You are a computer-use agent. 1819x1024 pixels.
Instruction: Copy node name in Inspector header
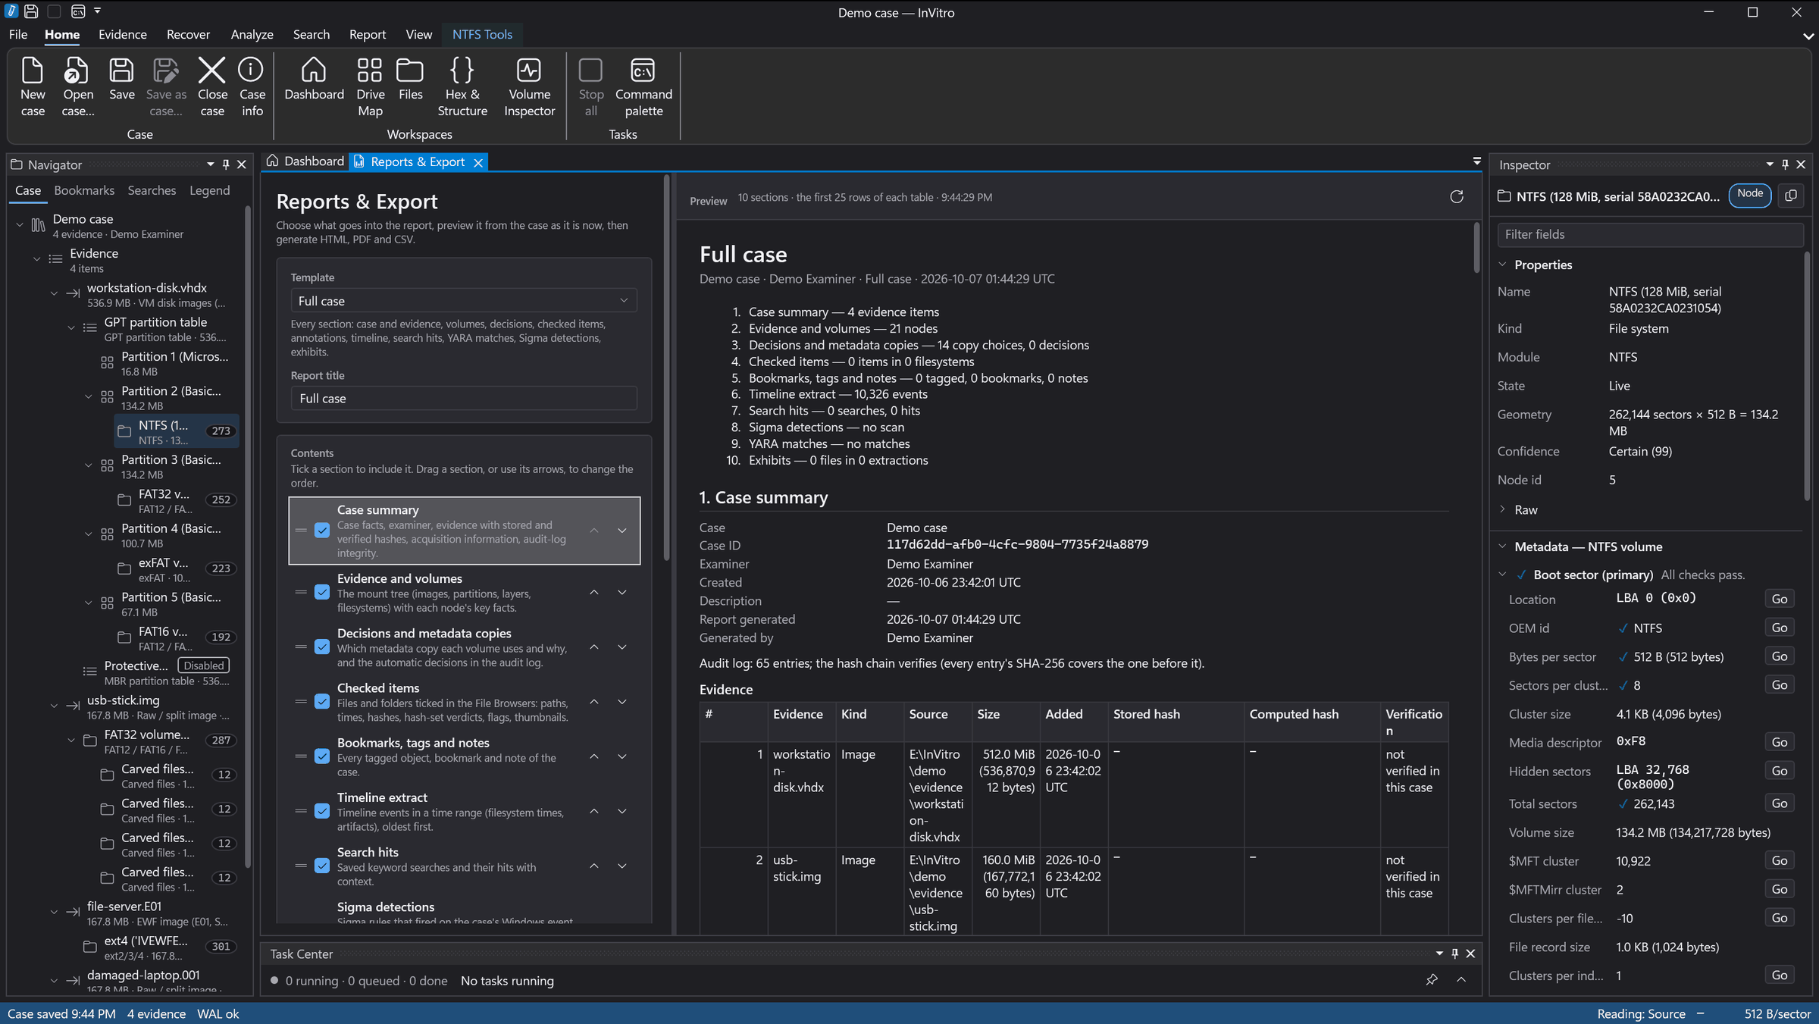click(x=1791, y=196)
